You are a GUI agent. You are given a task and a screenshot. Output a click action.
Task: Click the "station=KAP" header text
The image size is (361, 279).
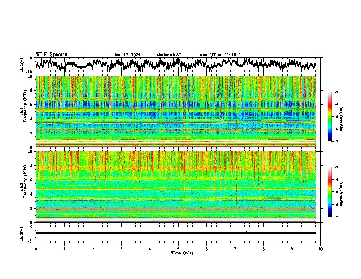(x=169, y=55)
